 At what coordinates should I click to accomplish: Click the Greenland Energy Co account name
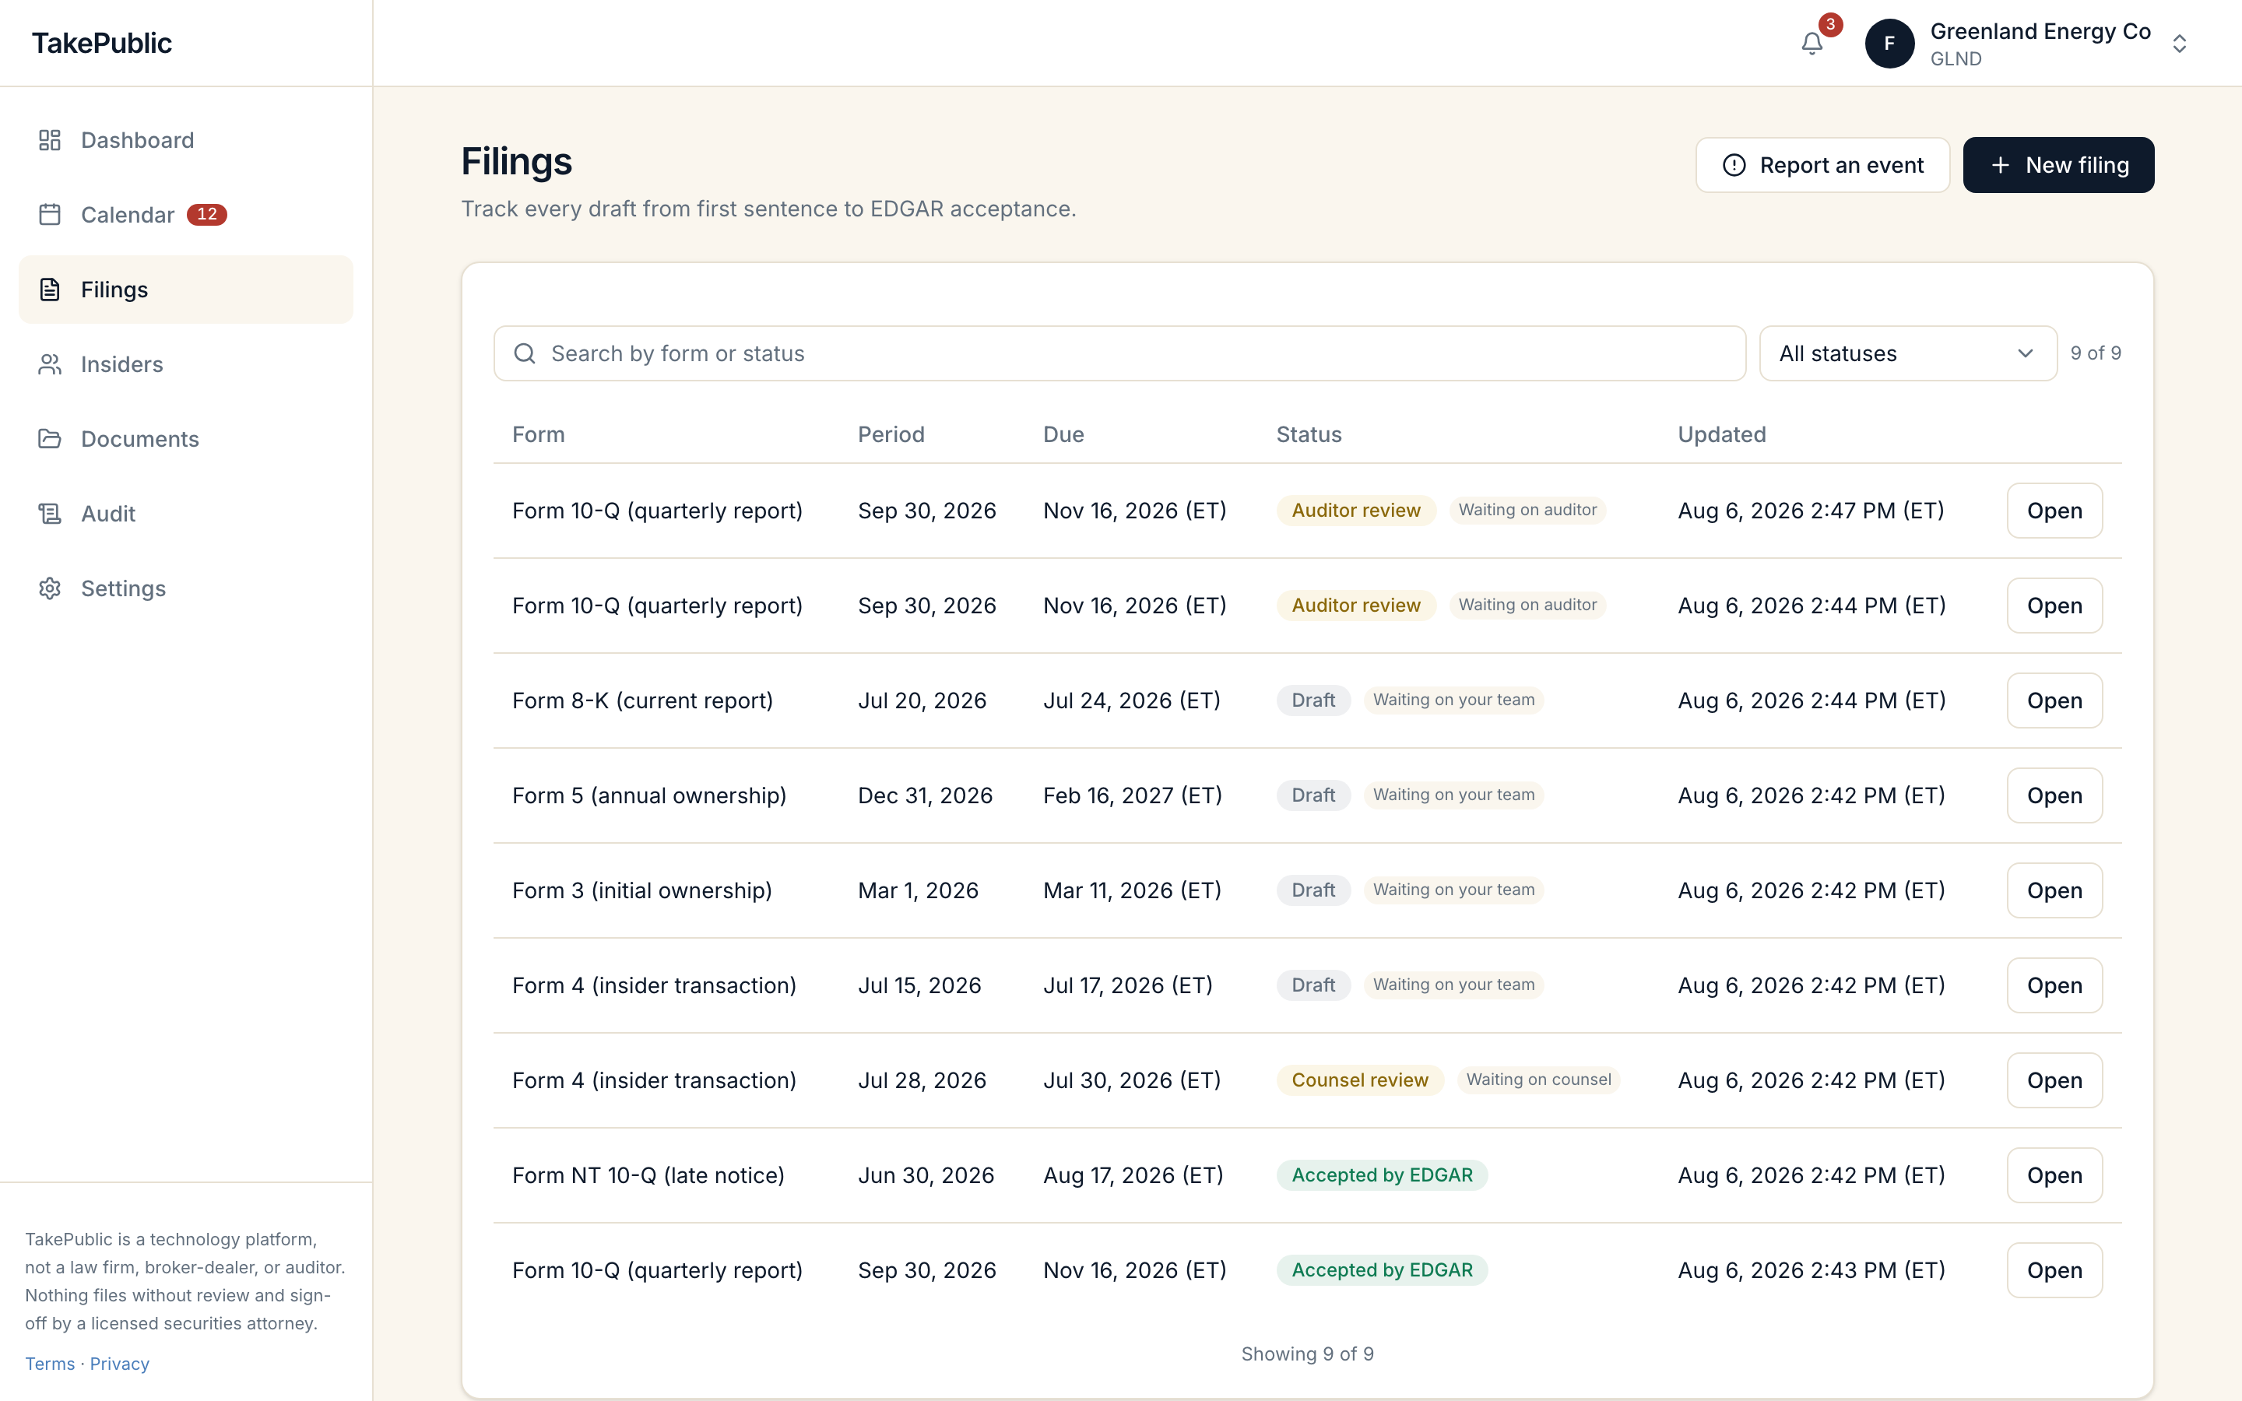[2040, 31]
